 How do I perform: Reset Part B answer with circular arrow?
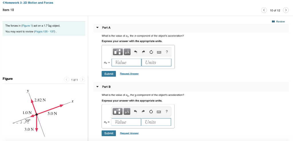point(151,112)
